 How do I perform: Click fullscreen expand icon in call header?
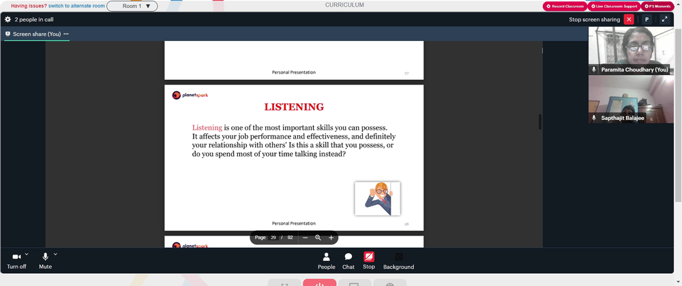click(664, 20)
